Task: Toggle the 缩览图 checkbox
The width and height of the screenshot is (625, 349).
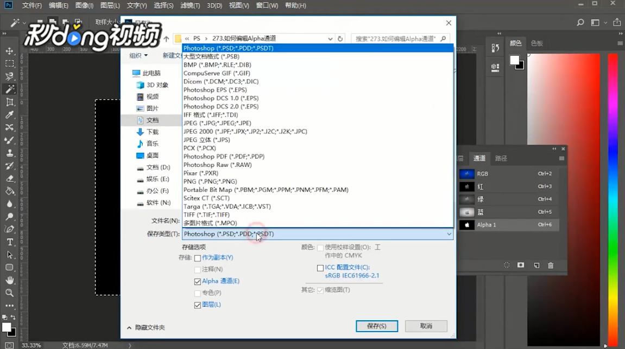Action: pos(320,290)
